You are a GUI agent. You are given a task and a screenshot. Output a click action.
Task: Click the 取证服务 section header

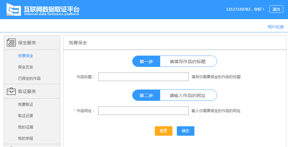(x=32, y=91)
